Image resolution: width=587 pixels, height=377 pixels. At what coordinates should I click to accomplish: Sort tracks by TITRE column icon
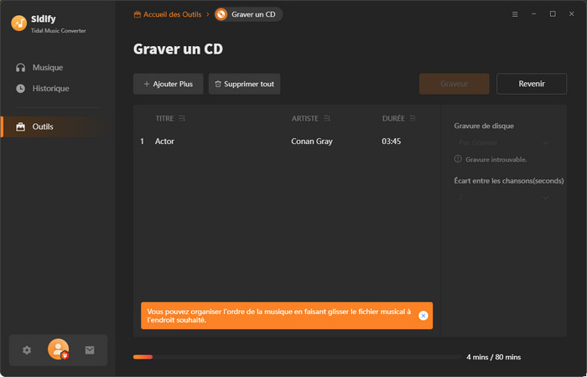182,118
